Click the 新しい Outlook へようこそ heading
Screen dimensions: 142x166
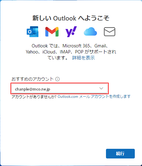point(71,18)
